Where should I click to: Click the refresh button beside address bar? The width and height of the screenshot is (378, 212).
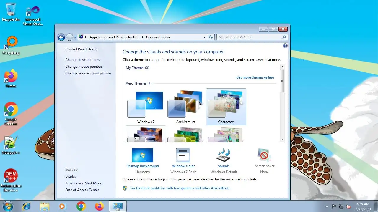click(211, 37)
